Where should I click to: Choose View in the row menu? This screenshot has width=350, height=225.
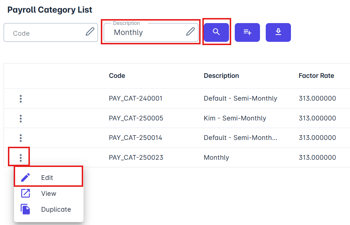point(49,194)
